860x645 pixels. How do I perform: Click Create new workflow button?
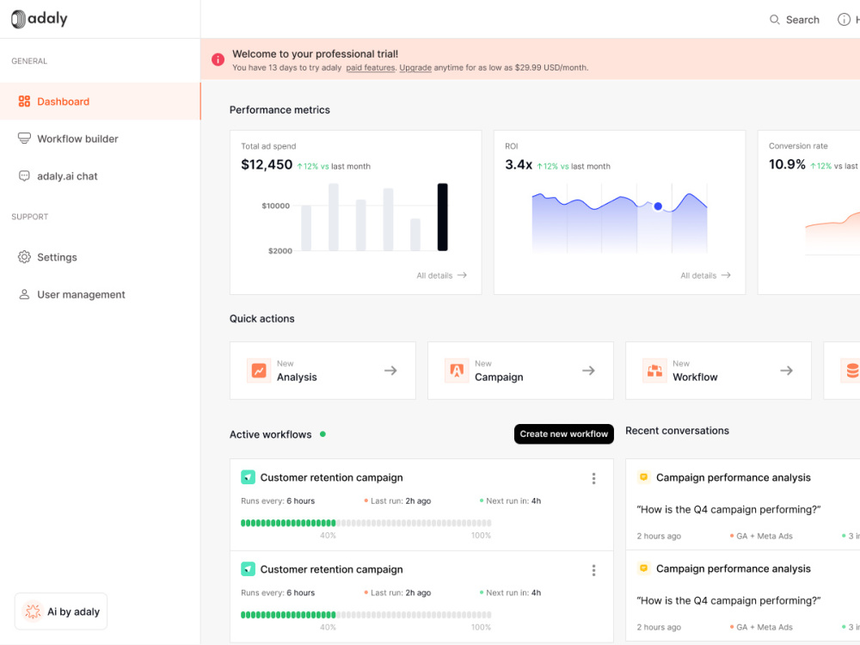564,433
